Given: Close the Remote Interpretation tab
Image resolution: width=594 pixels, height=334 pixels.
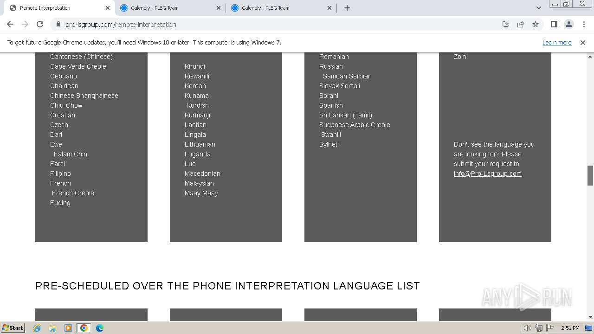Looking at the screenshot, I should click(108, 8).
